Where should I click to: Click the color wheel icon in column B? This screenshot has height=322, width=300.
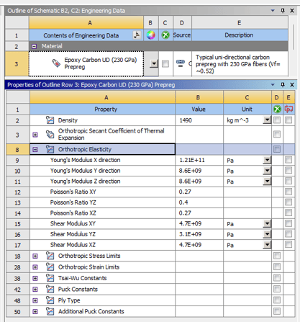pos(150,35)
